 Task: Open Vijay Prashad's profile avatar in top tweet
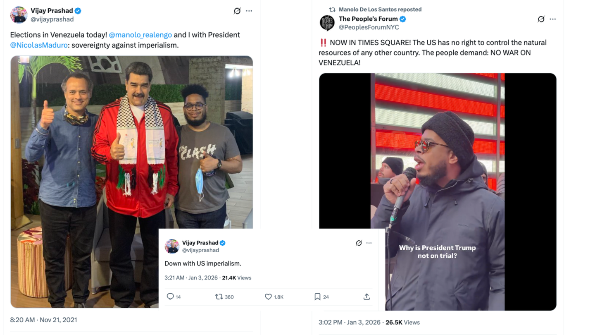point(19,15)
